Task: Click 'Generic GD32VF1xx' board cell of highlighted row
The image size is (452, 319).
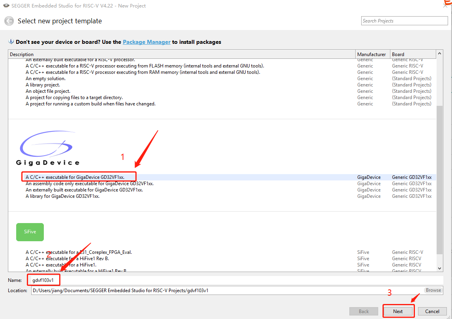Action: (412, 177)
